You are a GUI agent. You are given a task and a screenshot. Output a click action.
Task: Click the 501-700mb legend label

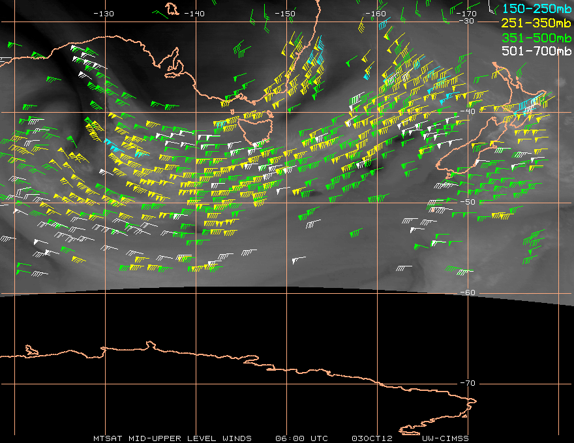pos(536,51)
